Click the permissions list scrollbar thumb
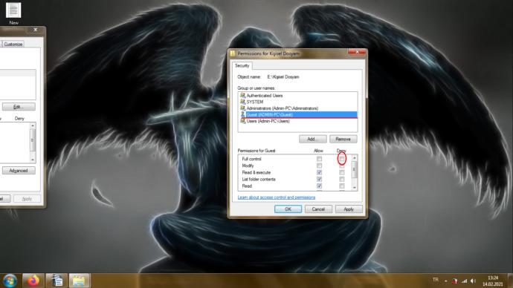Screen dimensions: 513x288 tap(354, 169)
